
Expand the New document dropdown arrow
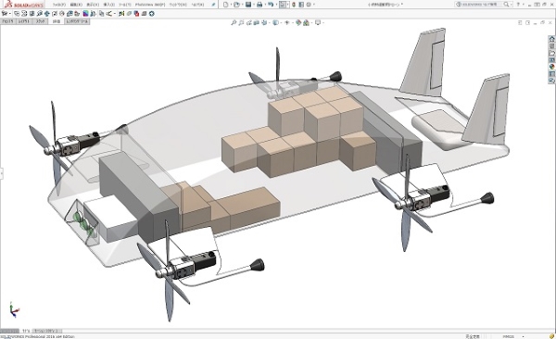pyautogui.click(x=231, y=5)
